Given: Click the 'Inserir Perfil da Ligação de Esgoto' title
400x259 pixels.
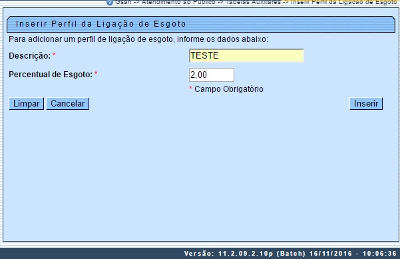Looking at the screenshot, I should coord(100,24).
